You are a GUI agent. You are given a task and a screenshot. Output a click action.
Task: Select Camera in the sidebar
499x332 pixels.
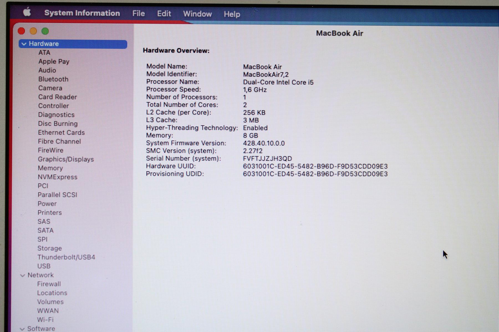(x=50, y=88)
